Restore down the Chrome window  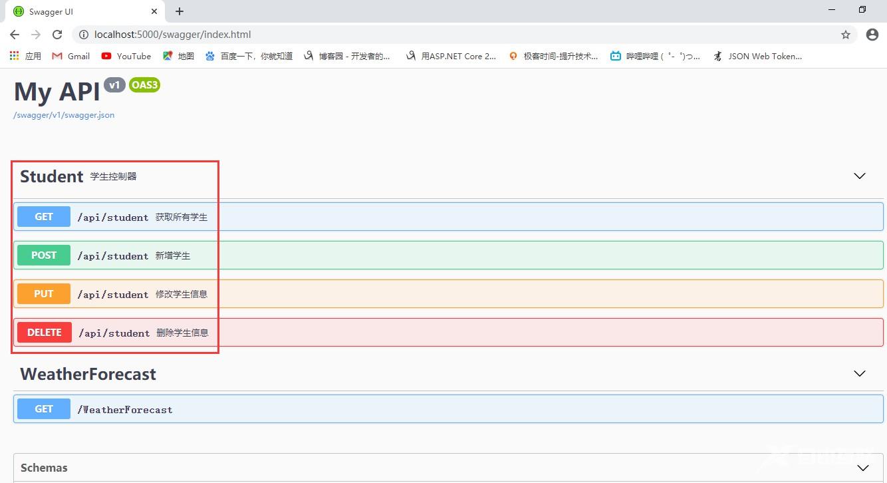(x=862, y=9)
